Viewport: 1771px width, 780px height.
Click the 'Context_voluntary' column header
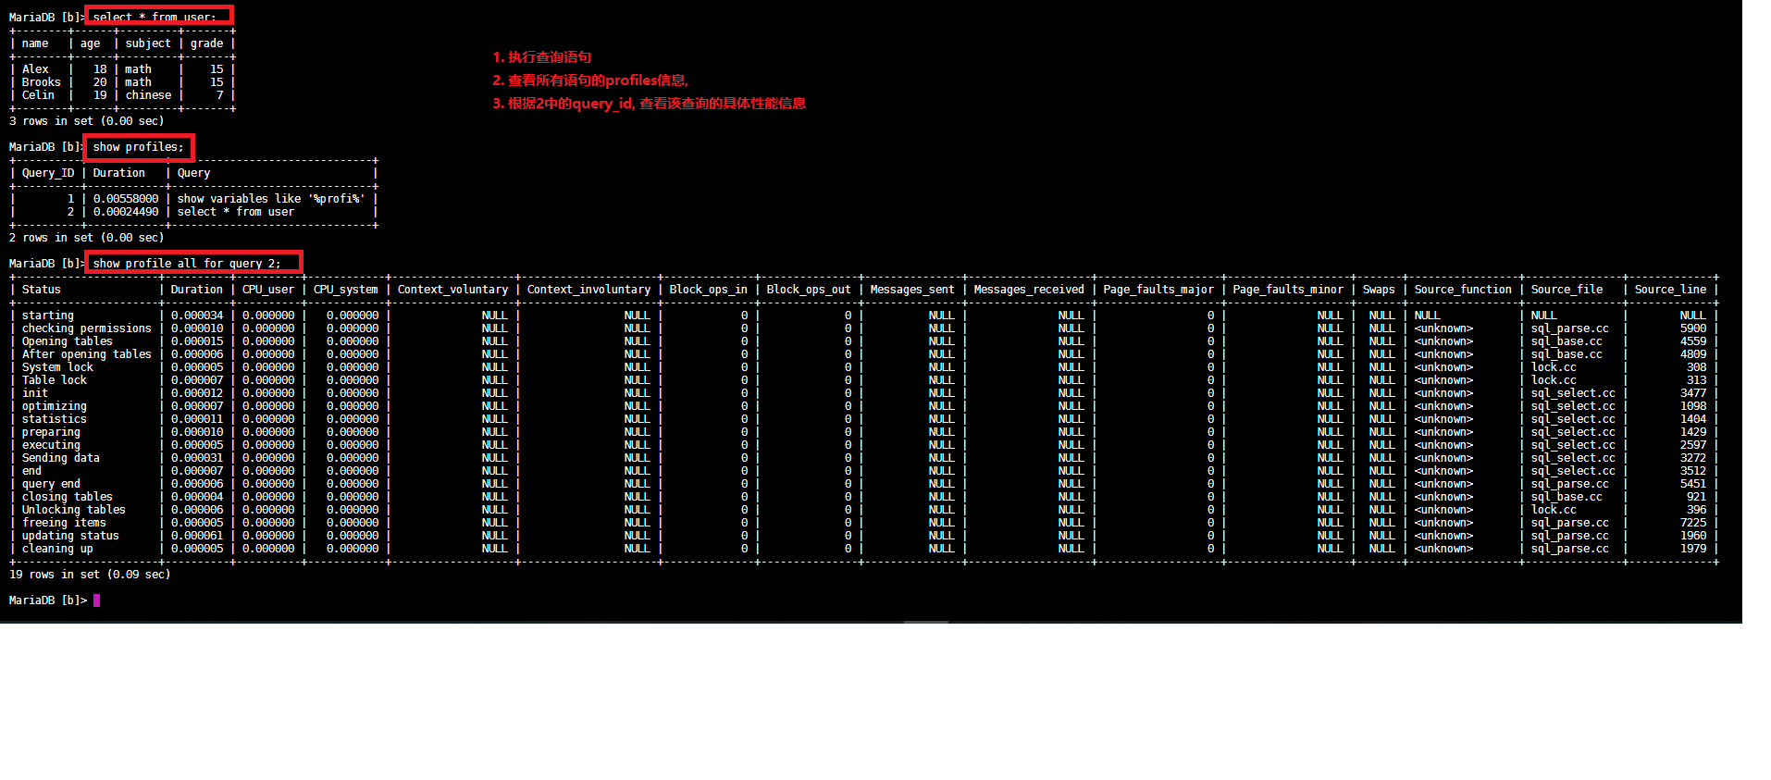click(453, 290)
